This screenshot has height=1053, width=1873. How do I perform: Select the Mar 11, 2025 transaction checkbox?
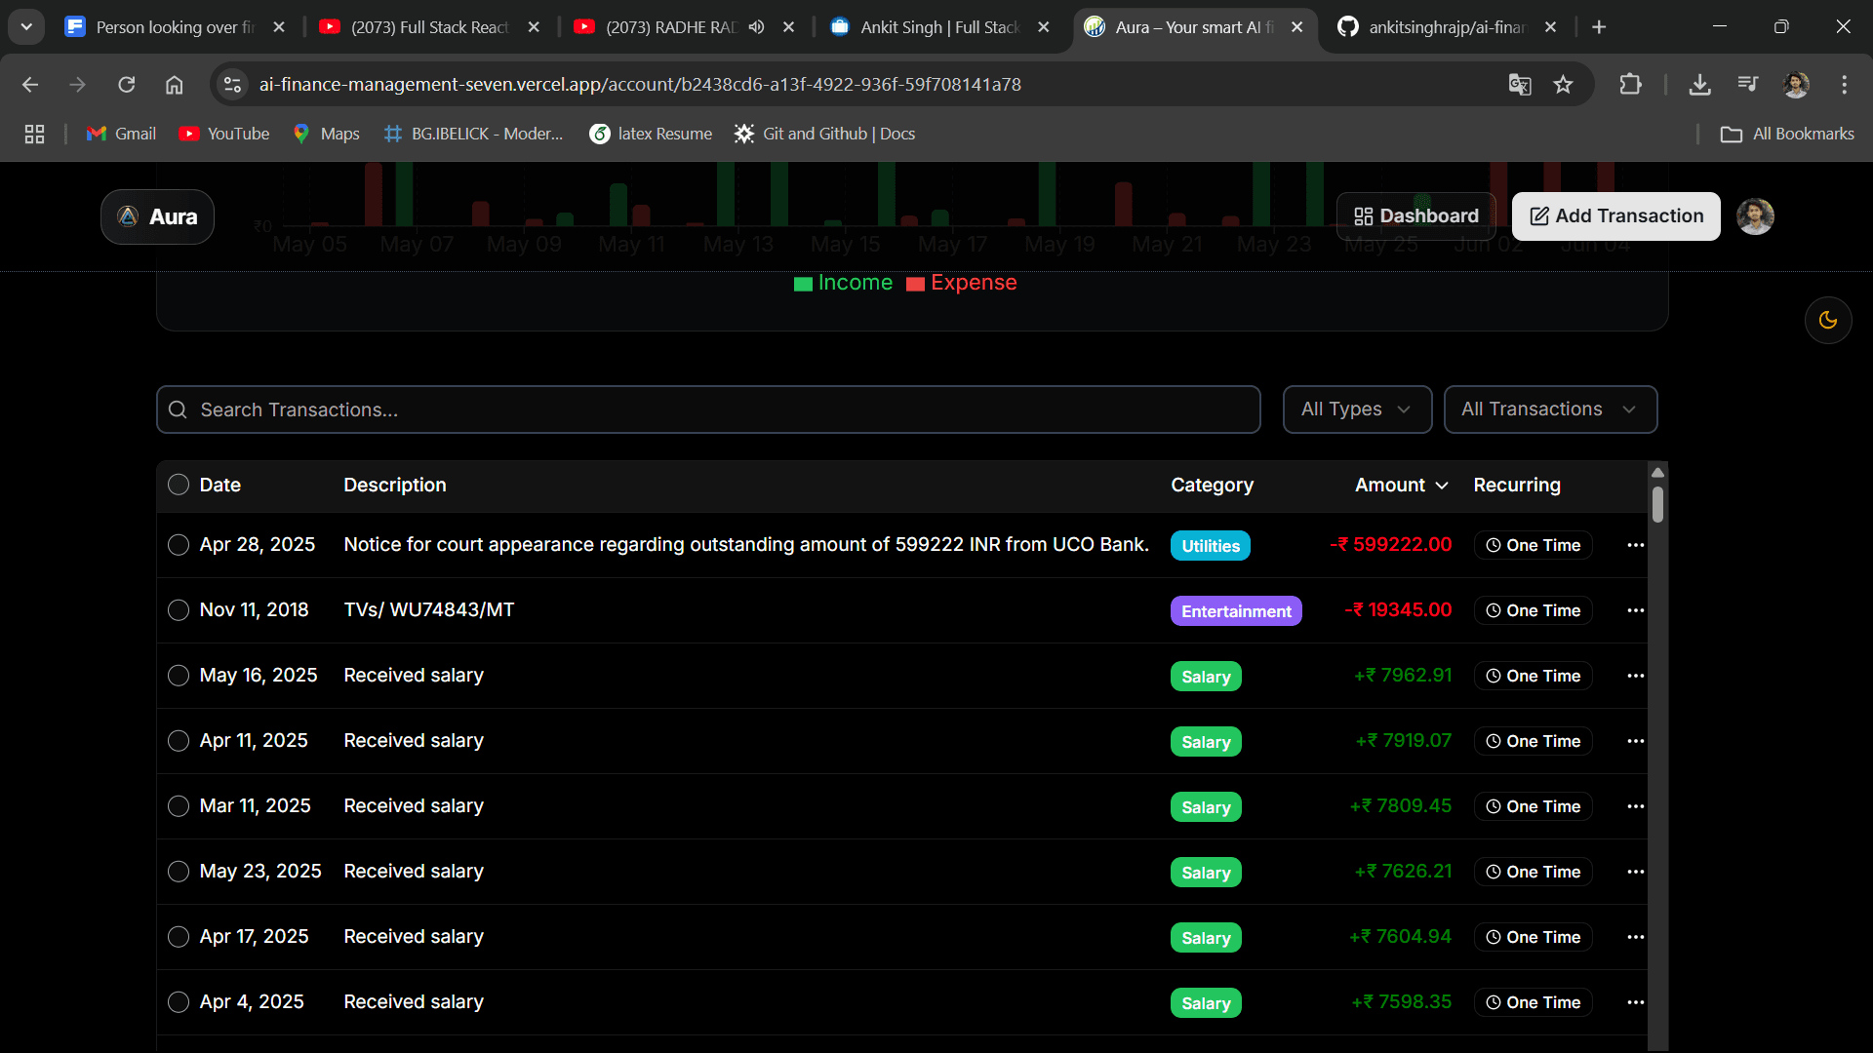(x=179, y=805)
